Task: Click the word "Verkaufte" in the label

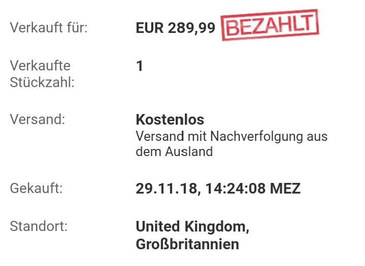Action: 40,66
